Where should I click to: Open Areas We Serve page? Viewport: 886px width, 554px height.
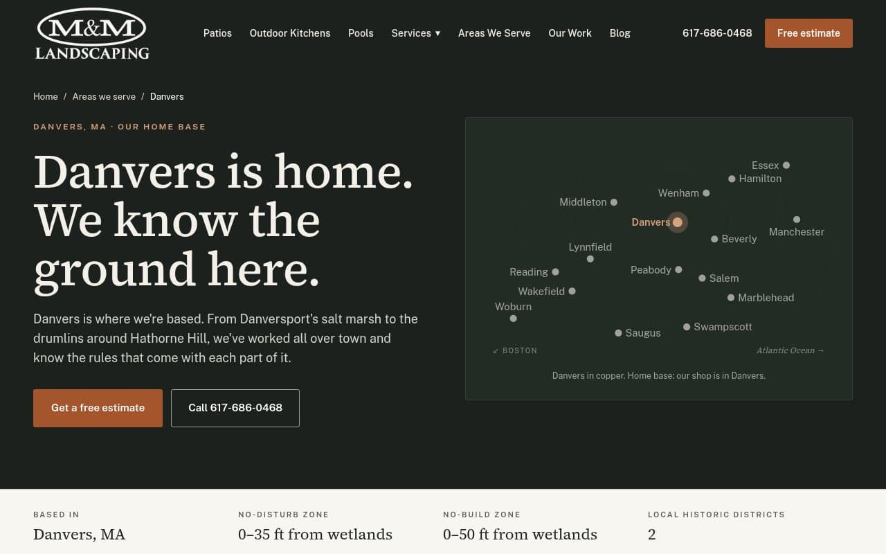click(494, 33)
